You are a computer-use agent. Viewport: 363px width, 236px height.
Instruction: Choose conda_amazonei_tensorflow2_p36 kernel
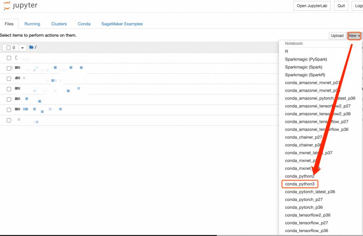pyautogui.click(x=318, y=114)
